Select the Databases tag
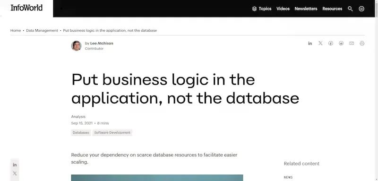Screen dimensions: 378x181 tap(81, 132)
